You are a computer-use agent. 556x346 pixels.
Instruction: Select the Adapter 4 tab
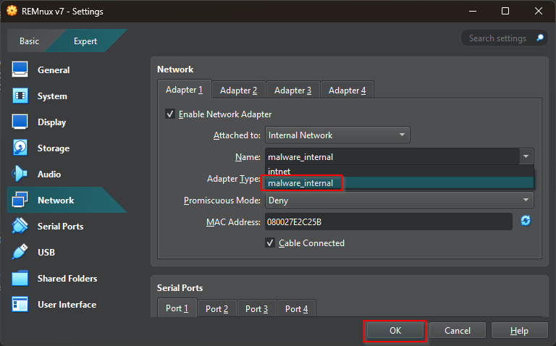(x=347, y=90)
